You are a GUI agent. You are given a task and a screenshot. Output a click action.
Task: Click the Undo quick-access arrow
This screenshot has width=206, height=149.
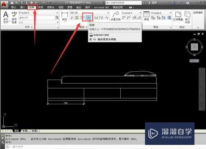point(37,2)
